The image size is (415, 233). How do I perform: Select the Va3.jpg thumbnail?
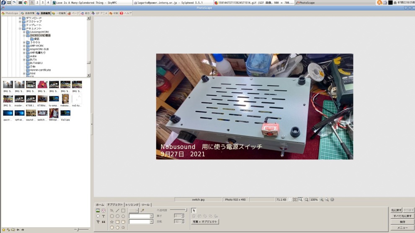pos(65,113)
